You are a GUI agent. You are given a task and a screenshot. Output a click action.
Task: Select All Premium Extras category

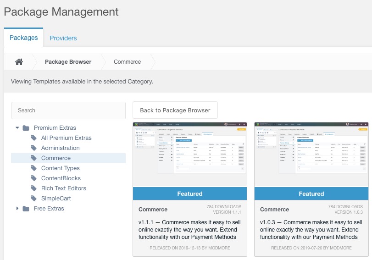(66, 138)
